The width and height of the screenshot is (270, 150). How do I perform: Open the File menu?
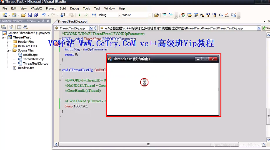pos(5,8)
